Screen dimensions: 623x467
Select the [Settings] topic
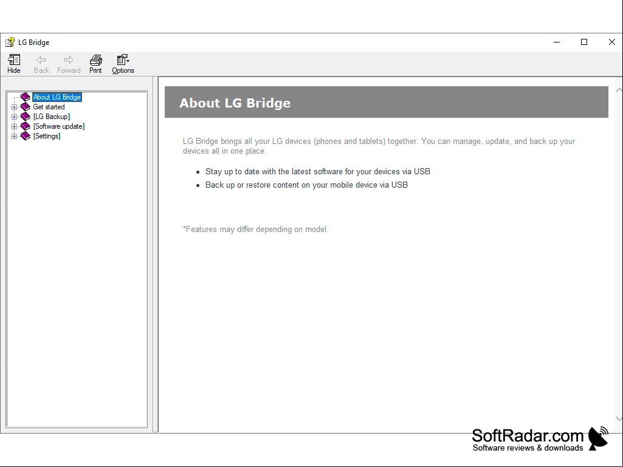coord(47,136)
